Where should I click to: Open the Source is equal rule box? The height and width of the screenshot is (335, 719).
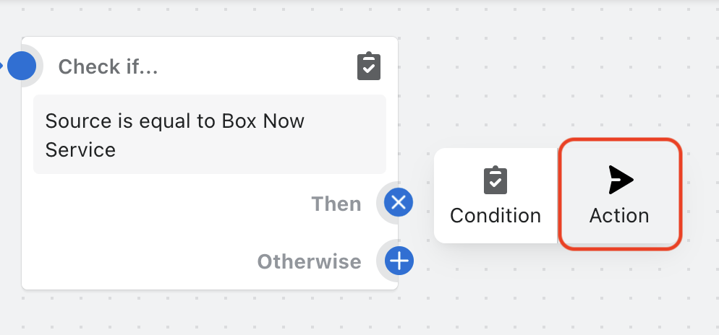210,134
